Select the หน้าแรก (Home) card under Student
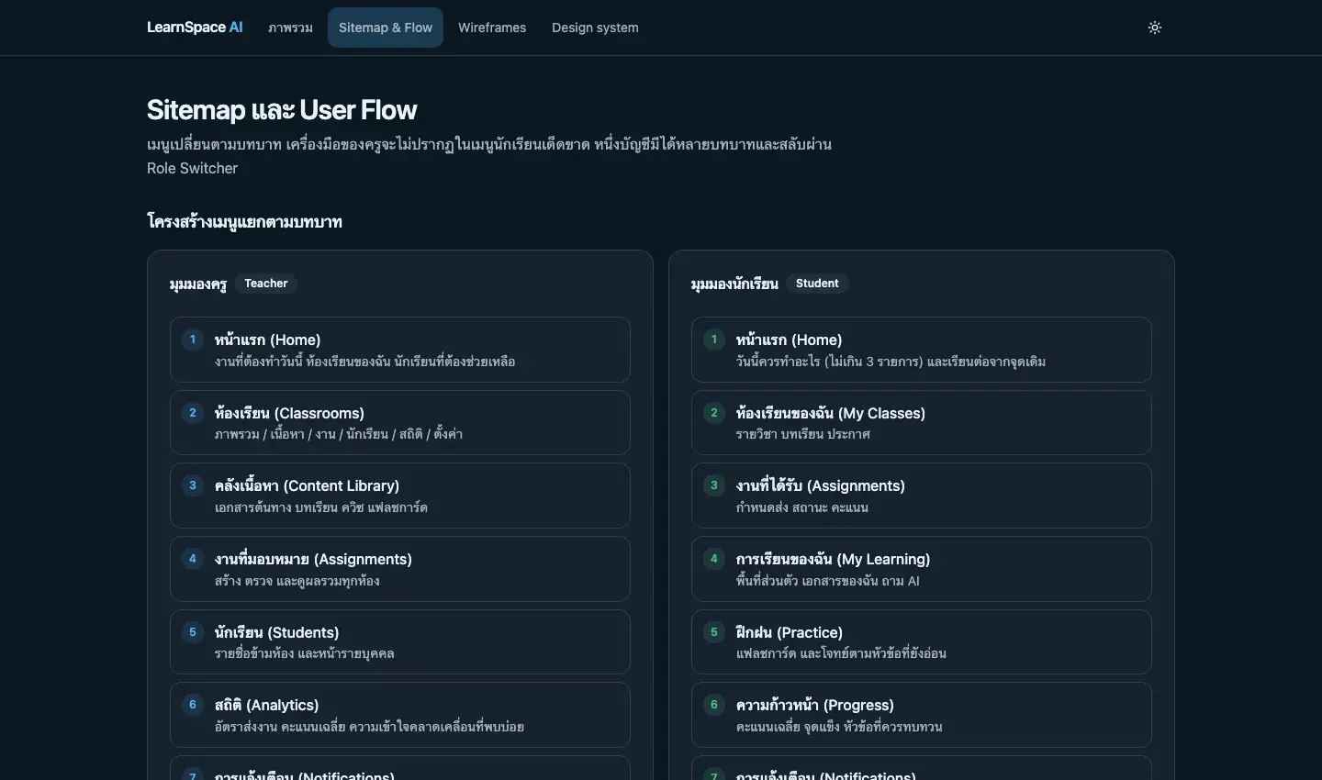This screenshot has height=780, width=1322. [922, 350]
